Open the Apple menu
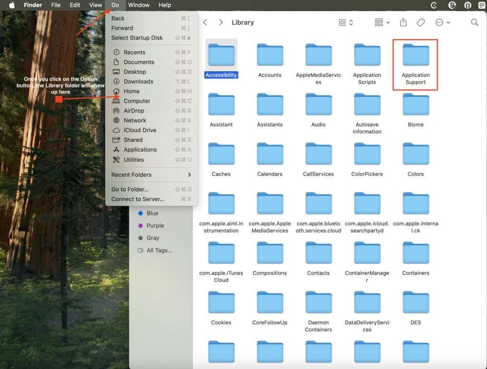 (12, 5)
